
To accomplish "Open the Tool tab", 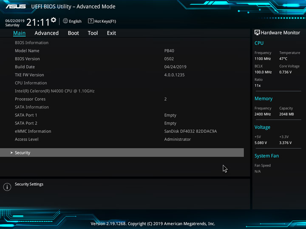I will click(93, 33).
